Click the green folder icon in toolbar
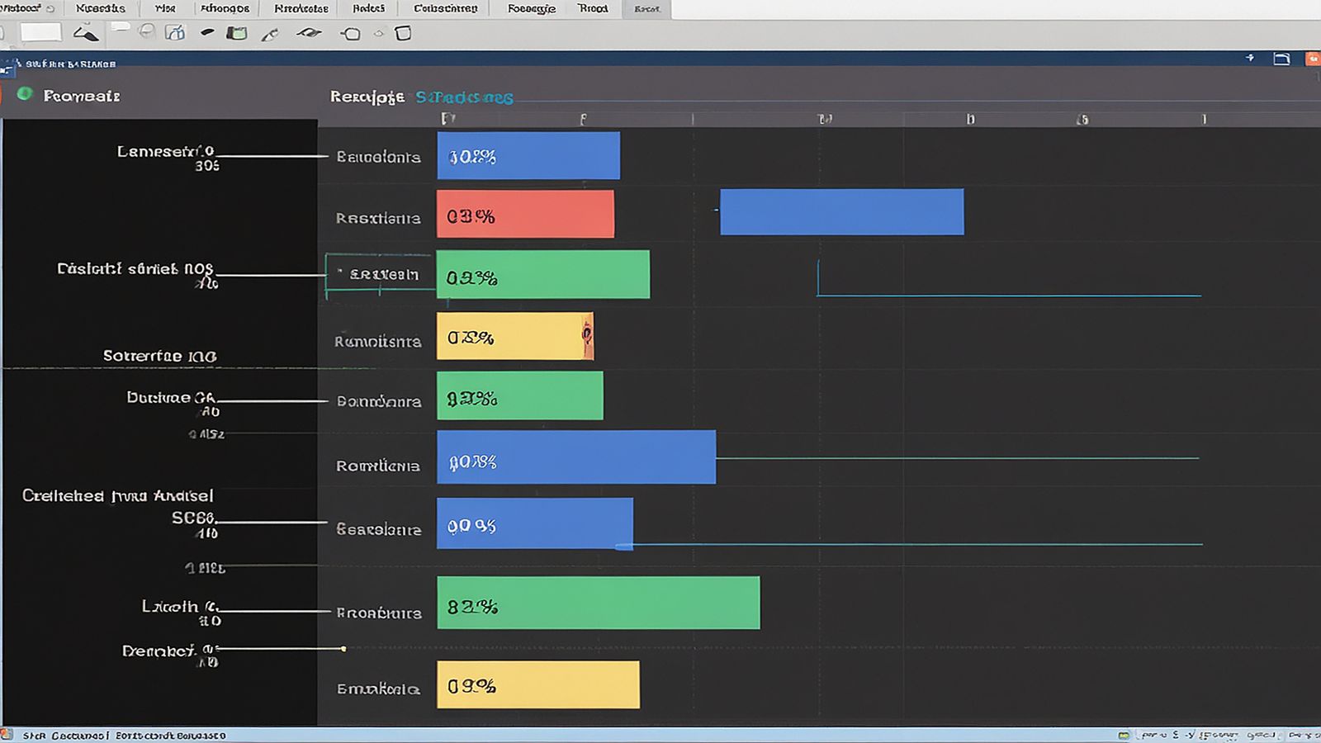Viewport: 1321px width, 743px height. pos(237,34)
